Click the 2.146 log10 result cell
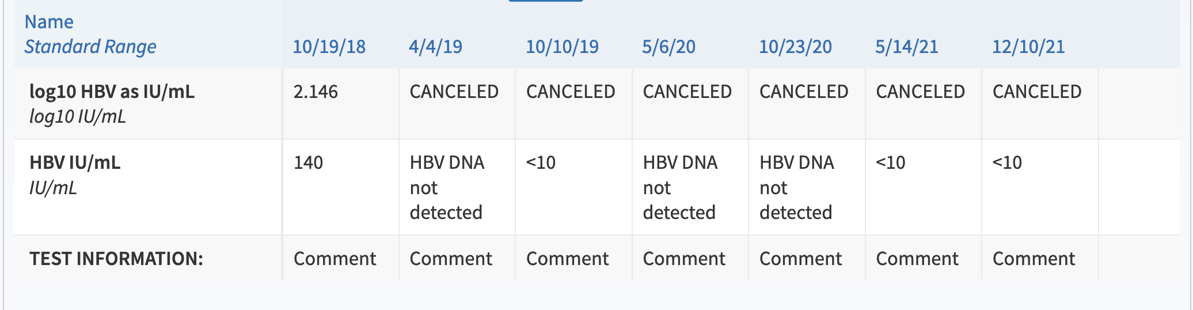The width and height of the screenshot is (1193, 310). click(x=316, y=92)
